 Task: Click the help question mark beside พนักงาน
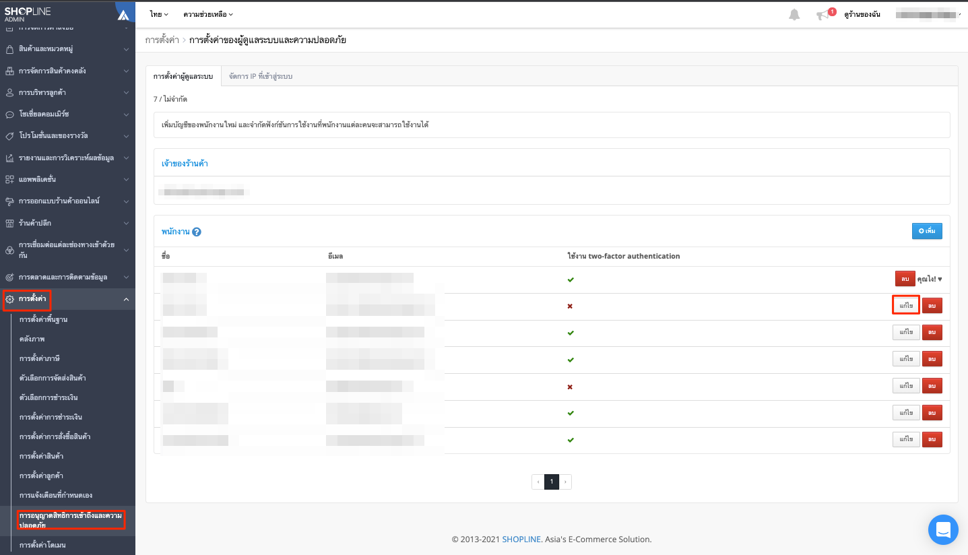pos(197,232)
